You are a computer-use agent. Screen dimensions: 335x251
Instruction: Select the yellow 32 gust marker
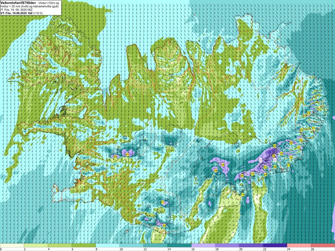(x=291, y=143)
